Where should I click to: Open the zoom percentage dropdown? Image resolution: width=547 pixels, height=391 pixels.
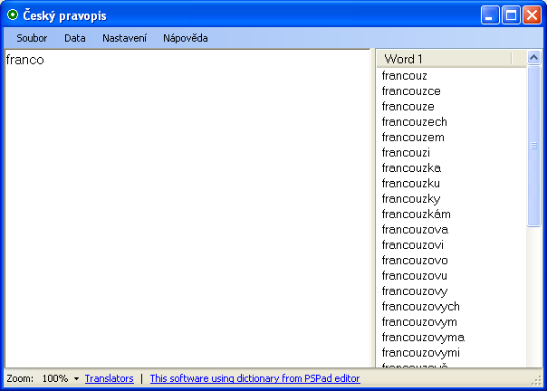[76, 378]
